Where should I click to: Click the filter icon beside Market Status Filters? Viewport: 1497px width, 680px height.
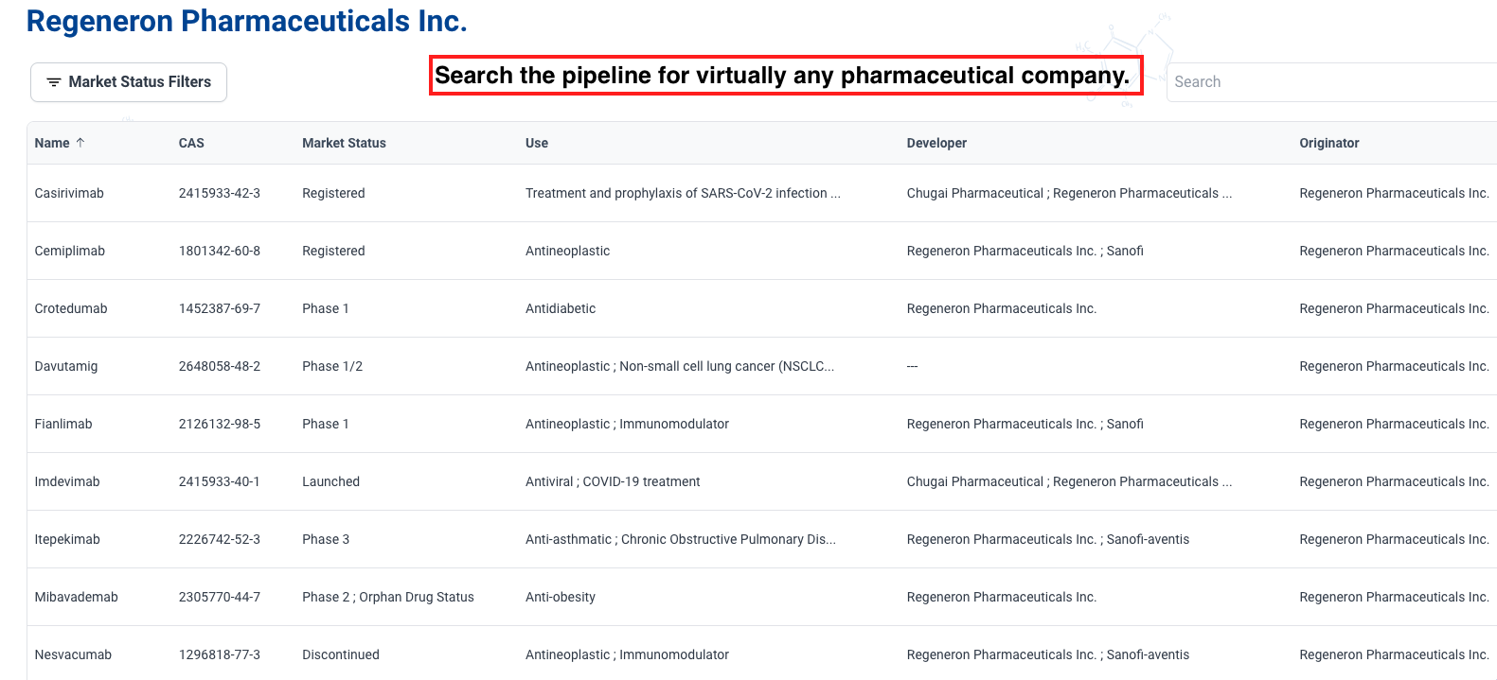(x=54, y=82)
